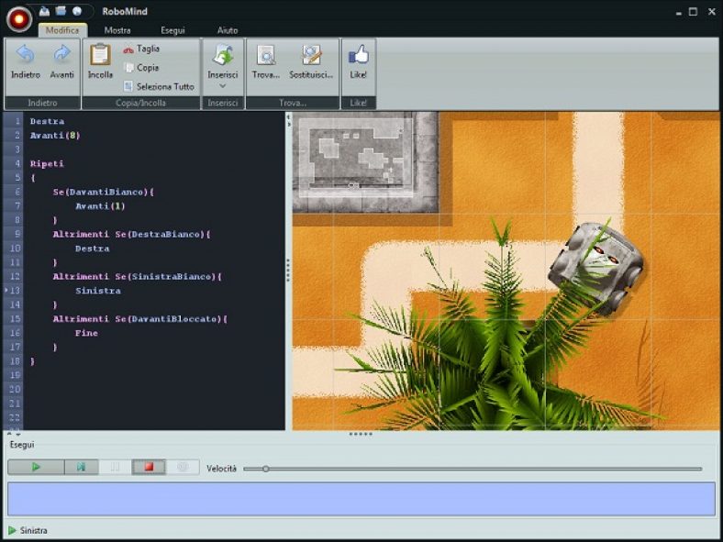Start the program with the green play button
Viewport: 723px width, 542px height.
pyautogui.click(x=37, y=467)
